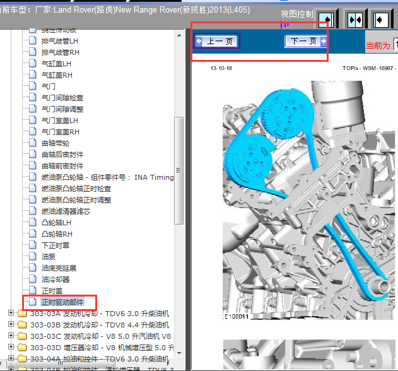Click the page icon beside 气门间隙检查
Screen dimensions: 398x371
[33, 98]
